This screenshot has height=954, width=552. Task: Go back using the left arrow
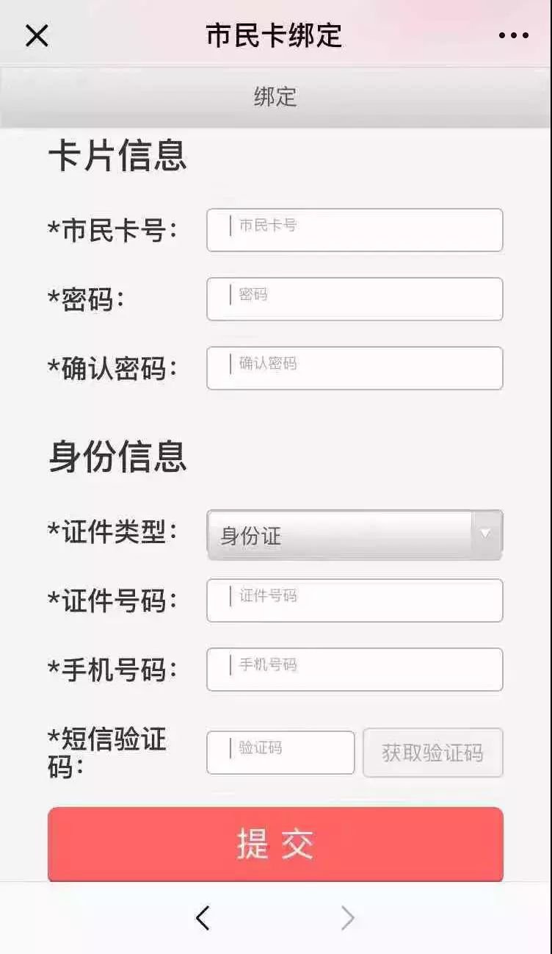203,917
